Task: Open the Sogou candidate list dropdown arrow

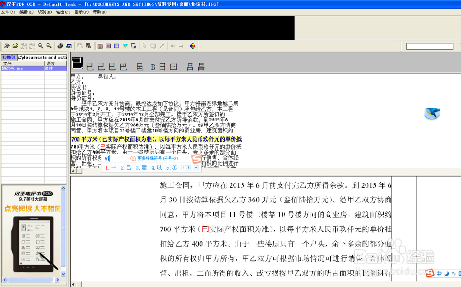Action: (195, 167)
